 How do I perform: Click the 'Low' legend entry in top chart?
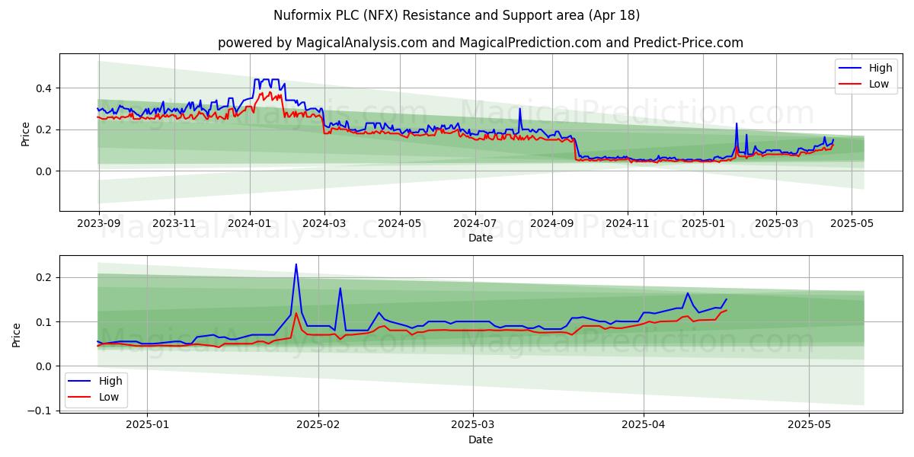879,85
